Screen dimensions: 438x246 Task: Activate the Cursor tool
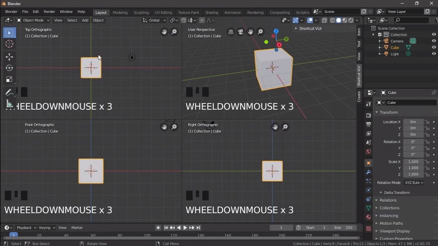(x=10, y=44)
